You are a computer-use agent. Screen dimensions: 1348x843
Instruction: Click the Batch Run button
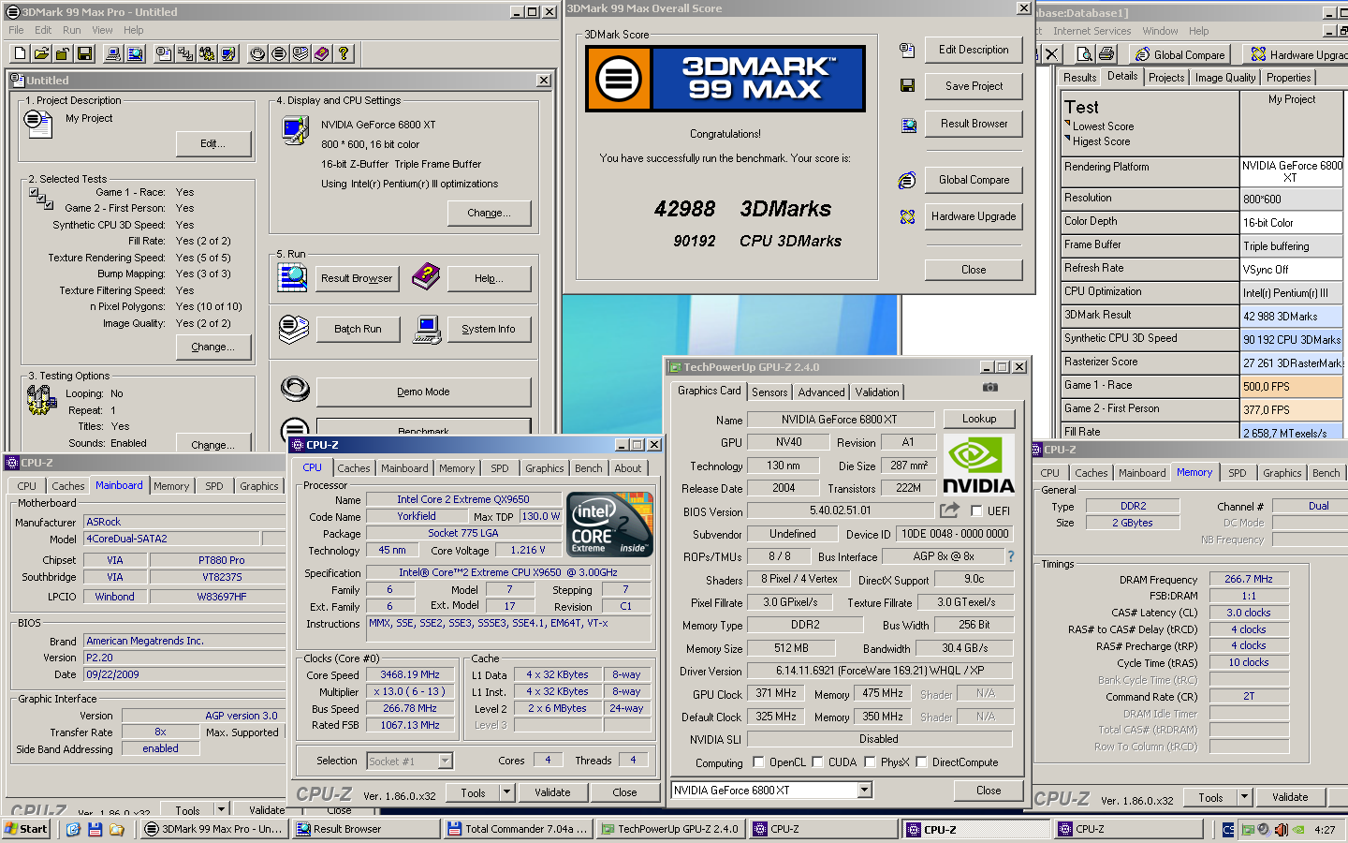coord(359,329)
